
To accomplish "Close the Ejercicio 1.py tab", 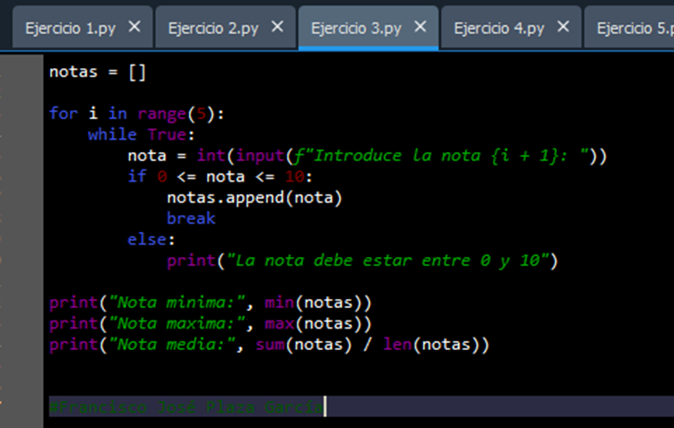I will pyautogui.click(x=134, y=27).
